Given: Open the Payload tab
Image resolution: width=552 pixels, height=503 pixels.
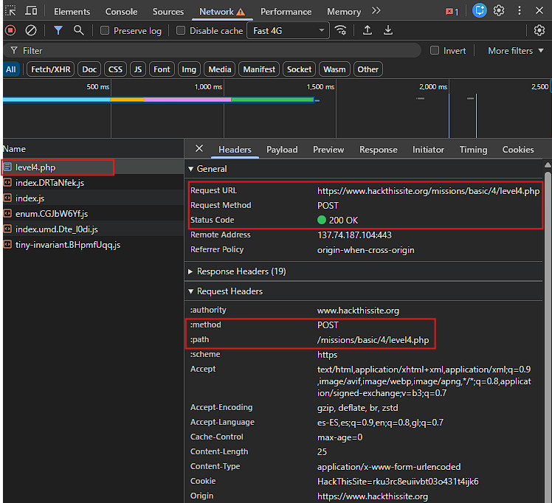Looking at the screenshot, I should pyautogui.click(x=282, y=150).
